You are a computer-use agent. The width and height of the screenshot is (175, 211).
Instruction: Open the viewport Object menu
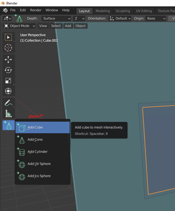pyautogui.click(x=80, y=26)
